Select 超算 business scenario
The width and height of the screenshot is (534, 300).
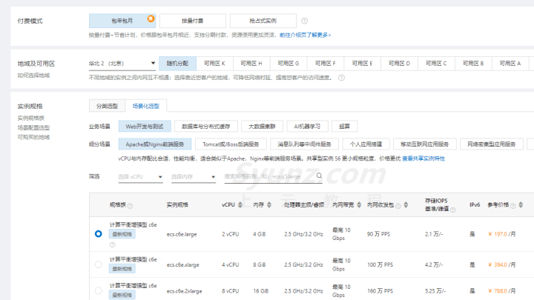pos(344,126)
